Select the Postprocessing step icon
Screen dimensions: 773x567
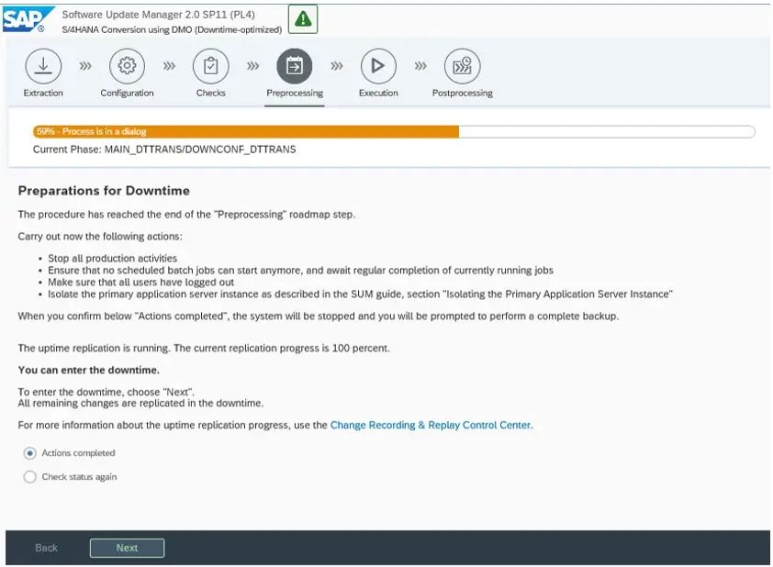click(x=463, y=65)
